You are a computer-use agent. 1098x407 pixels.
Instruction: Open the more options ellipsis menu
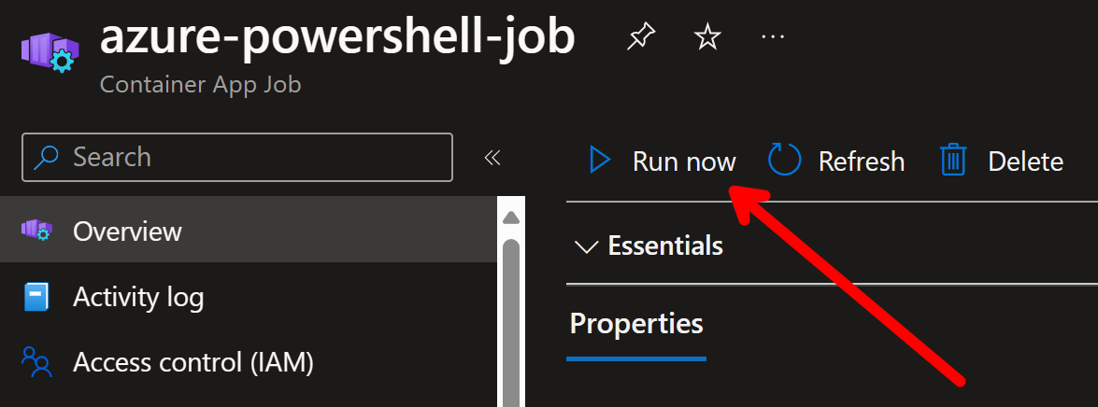pos(773,36)
